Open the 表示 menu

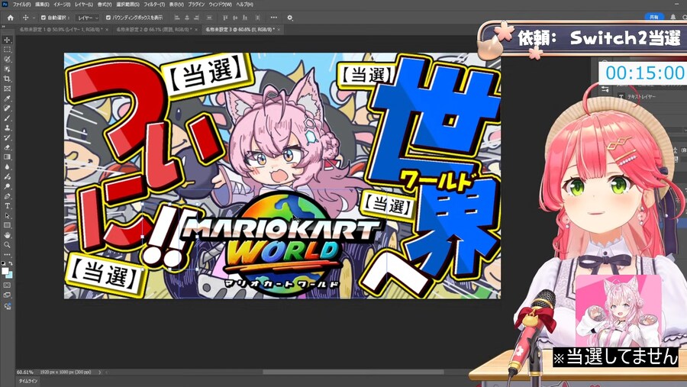click(176, 5)
